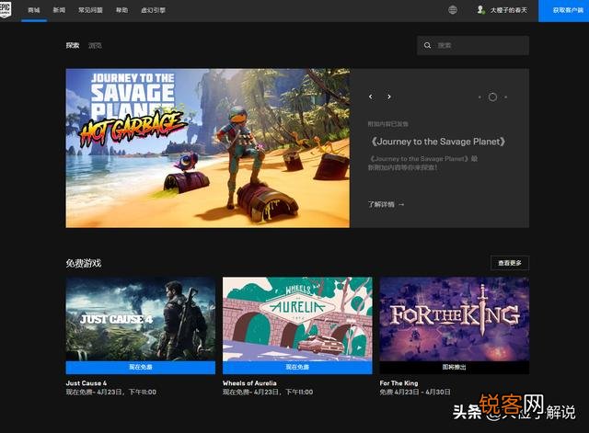Select the active circular carousel indicator
The image size is (589, 433).
pos(492,97)
